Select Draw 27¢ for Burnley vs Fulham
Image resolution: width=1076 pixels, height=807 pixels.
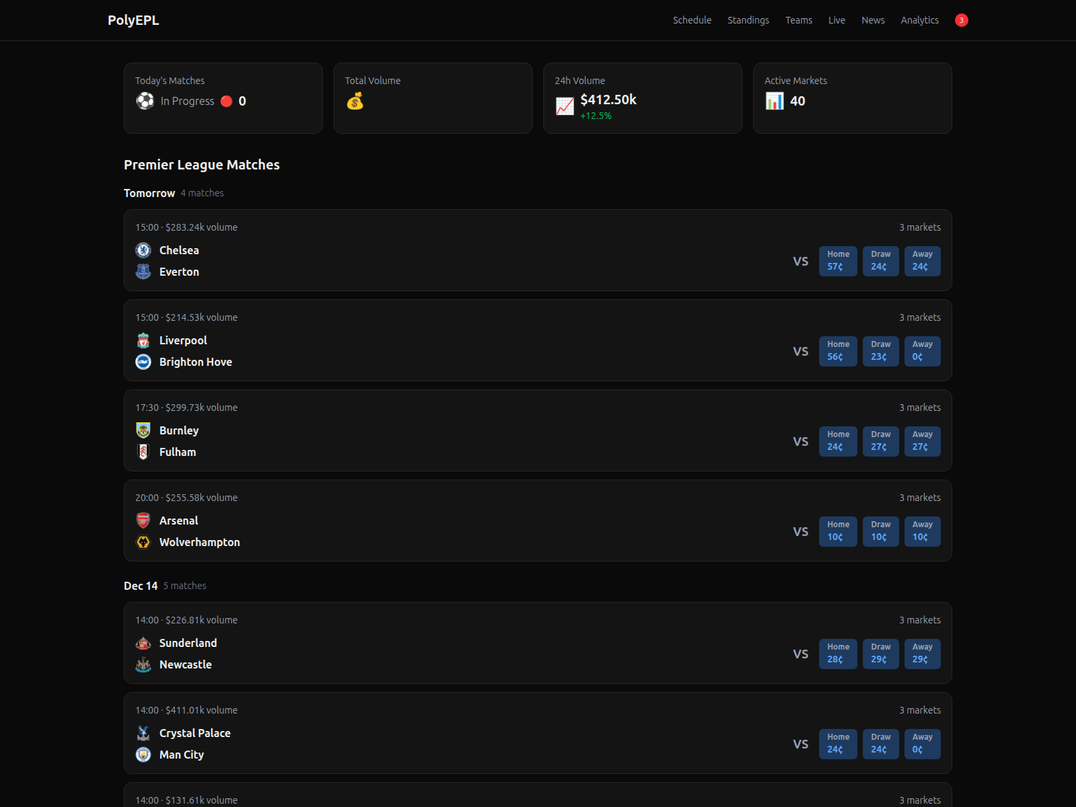[881, 441]
